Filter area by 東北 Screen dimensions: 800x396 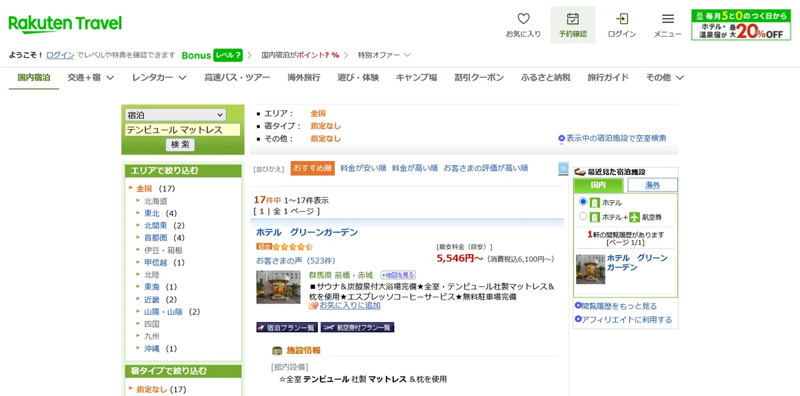pyautogui.click(x=152, y=214)
